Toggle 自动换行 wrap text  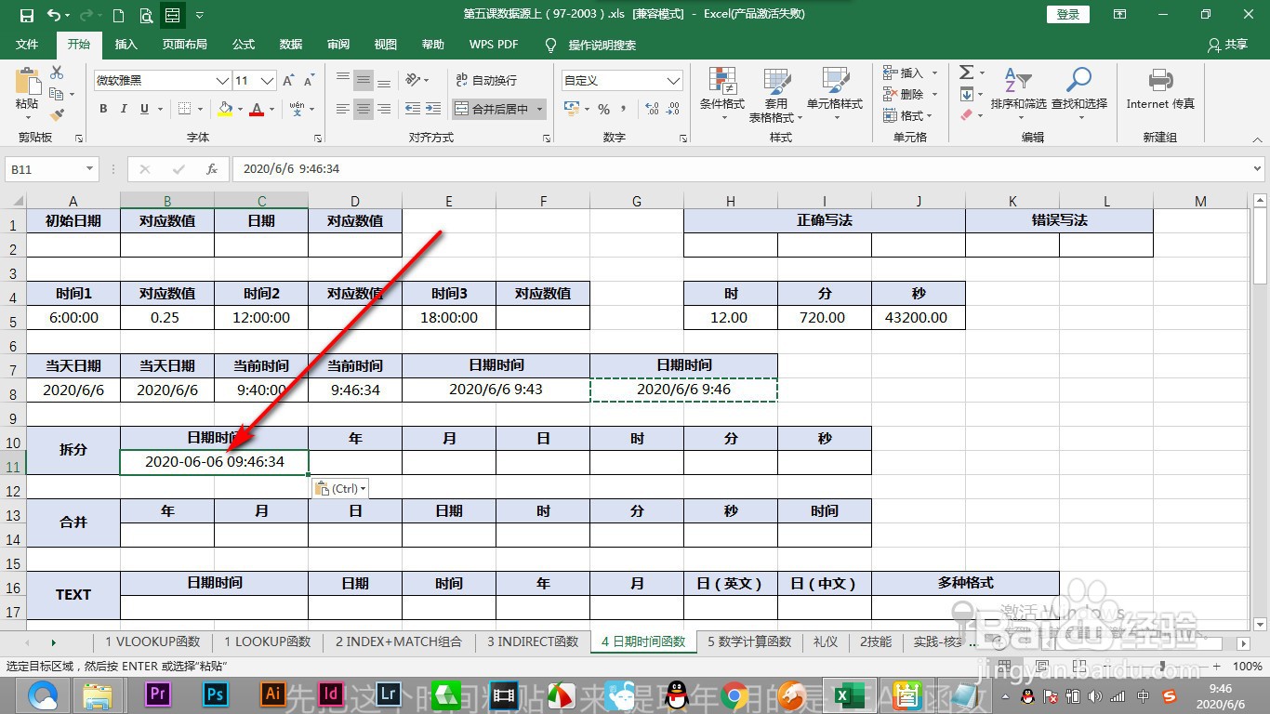tap(485, 80)
